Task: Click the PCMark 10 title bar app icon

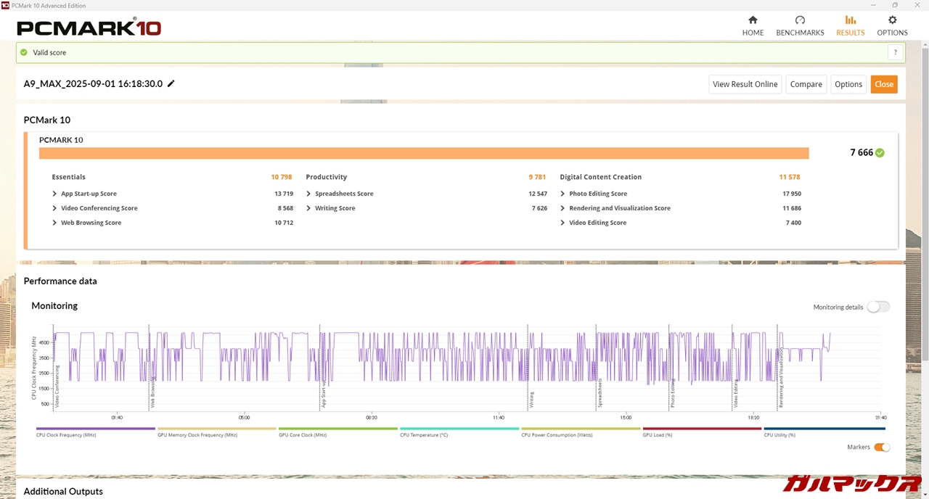Action: [x=6, y=5]
